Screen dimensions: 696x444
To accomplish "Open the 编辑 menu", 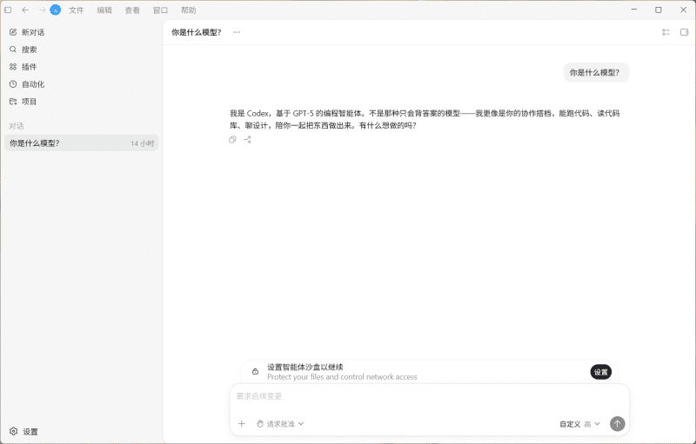I will (x=104, y=10).
